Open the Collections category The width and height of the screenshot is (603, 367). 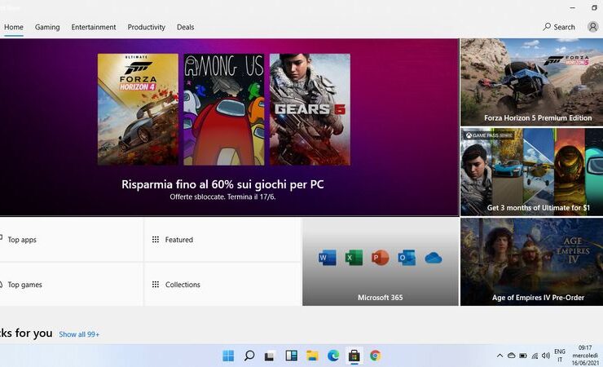(222, 285)
